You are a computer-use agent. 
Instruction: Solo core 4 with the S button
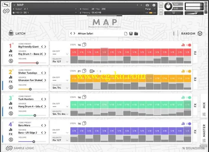(x=11, y=140)
